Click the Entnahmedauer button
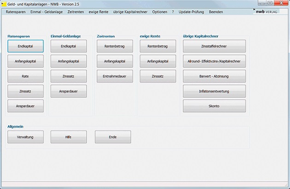This screenshot has height=189, width=290. (115, 76)
